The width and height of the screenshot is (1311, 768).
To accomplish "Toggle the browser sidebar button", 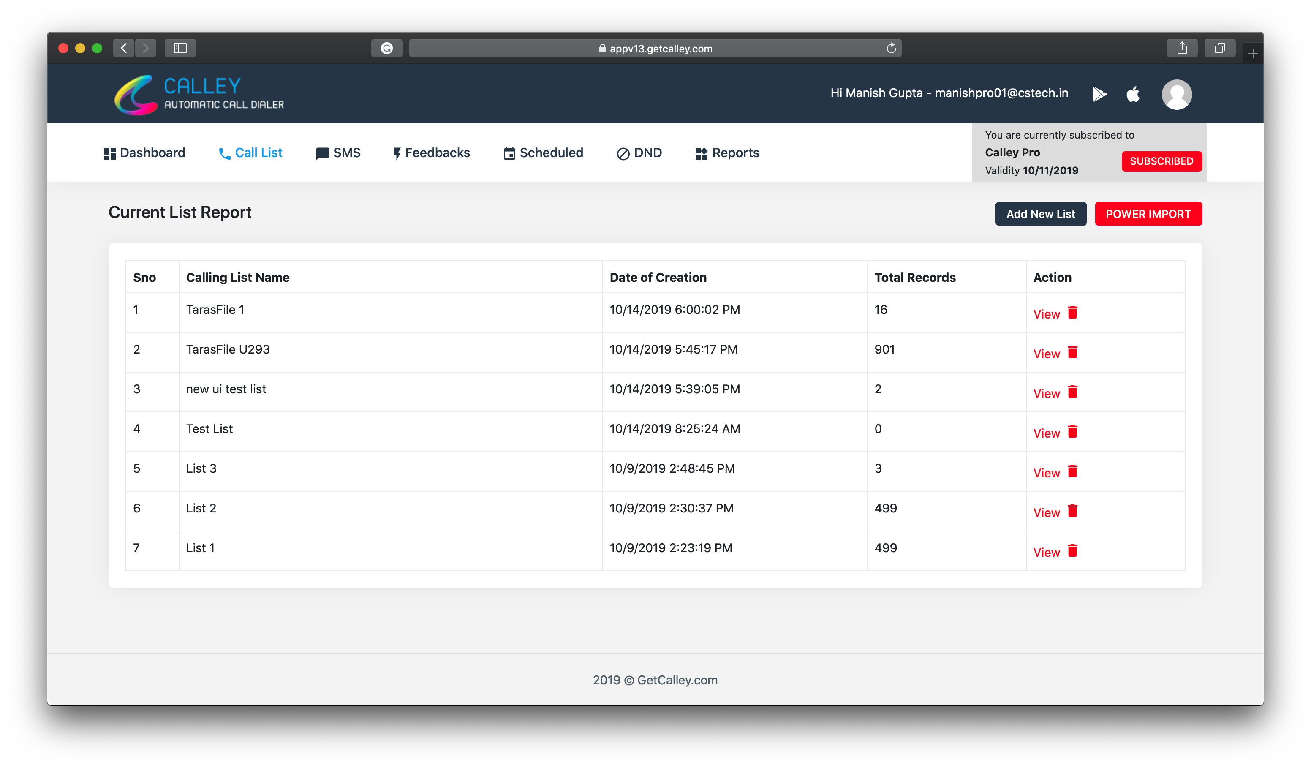I will click(180, 49).
